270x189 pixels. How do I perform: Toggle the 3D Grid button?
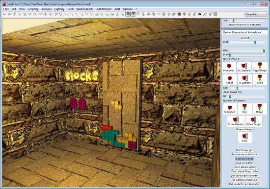coord(244,38)
